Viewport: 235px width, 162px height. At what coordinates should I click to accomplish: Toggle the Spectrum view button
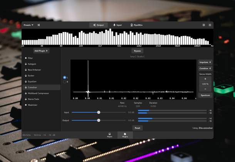205,95
